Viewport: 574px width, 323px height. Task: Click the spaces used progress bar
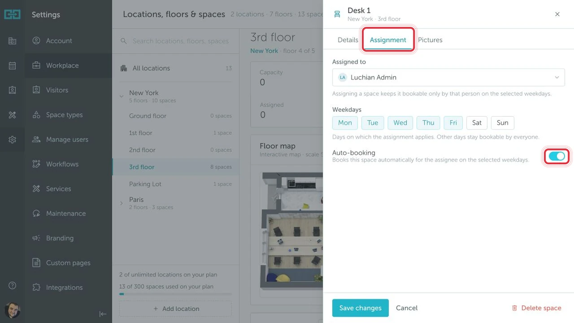[176, 294]
